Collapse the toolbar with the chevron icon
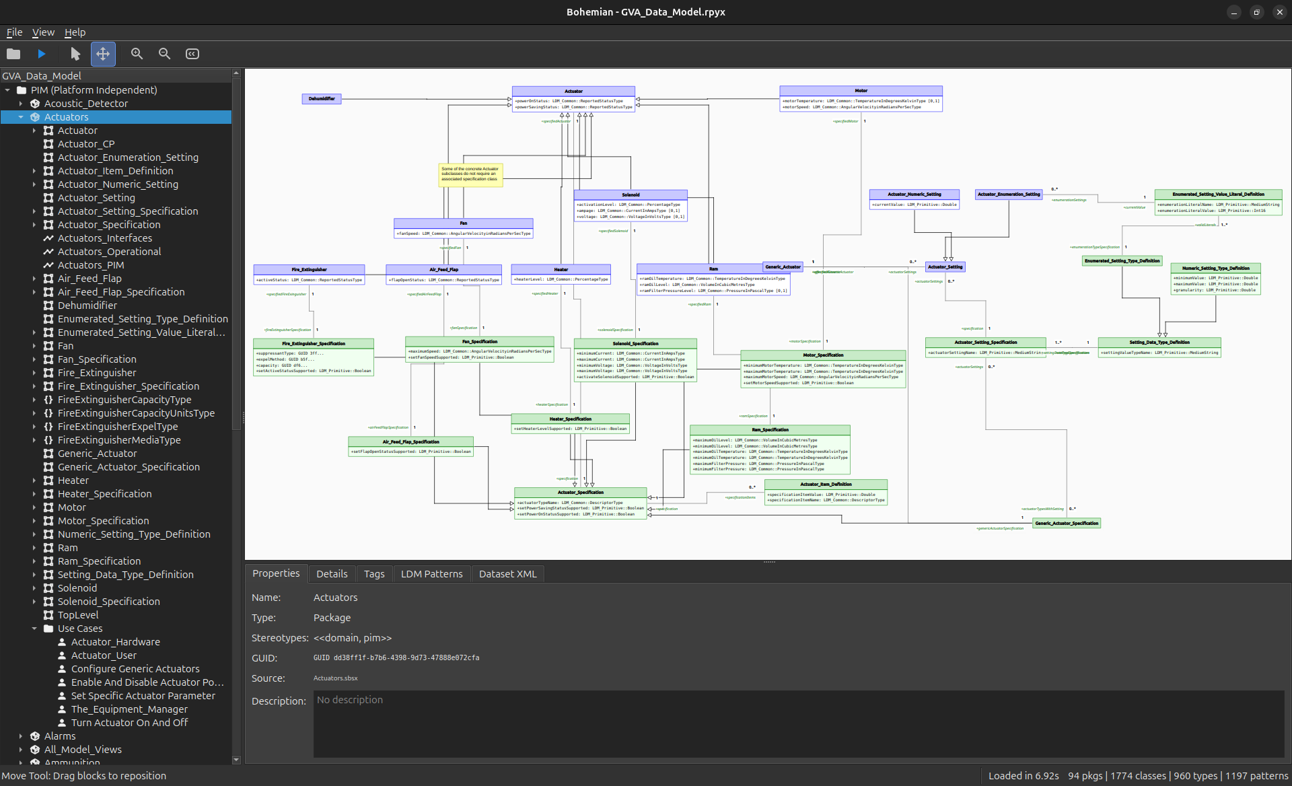1292x786 pixels. tap(192, 54)
